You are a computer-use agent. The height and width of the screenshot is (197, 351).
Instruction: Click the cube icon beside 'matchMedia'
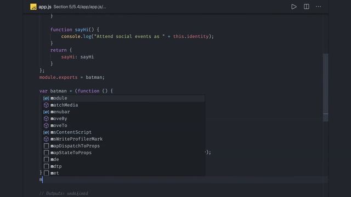(46, 105)
